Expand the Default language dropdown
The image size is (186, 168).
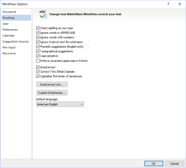60,104
